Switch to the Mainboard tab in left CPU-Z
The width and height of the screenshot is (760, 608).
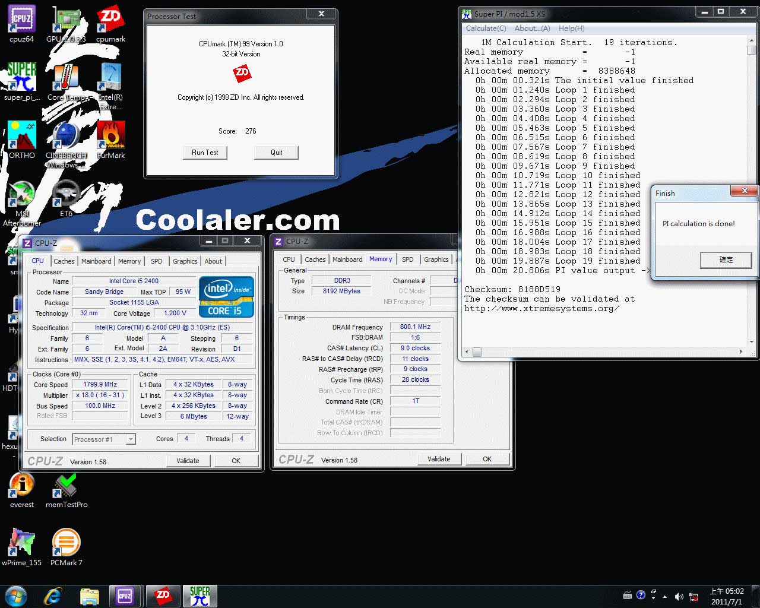point(96,261)
